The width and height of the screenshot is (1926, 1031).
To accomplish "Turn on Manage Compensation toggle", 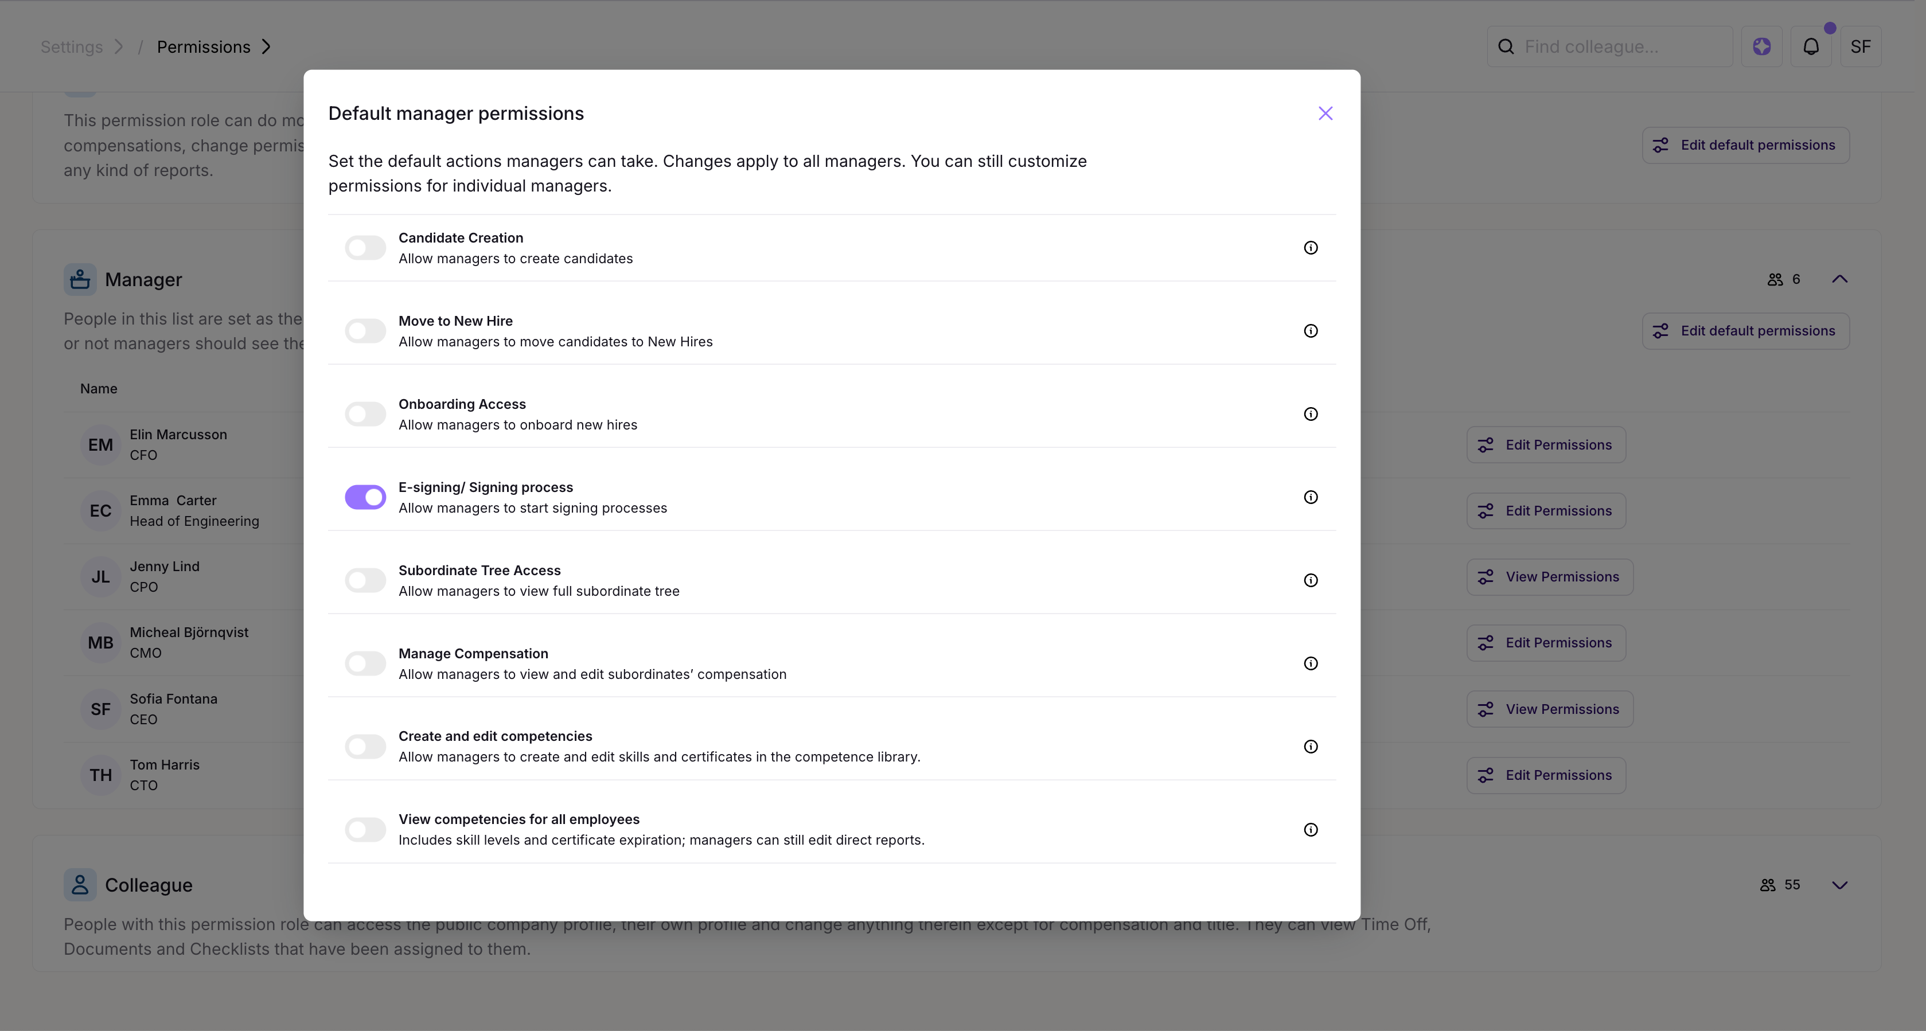I will [x=365, y=663].
